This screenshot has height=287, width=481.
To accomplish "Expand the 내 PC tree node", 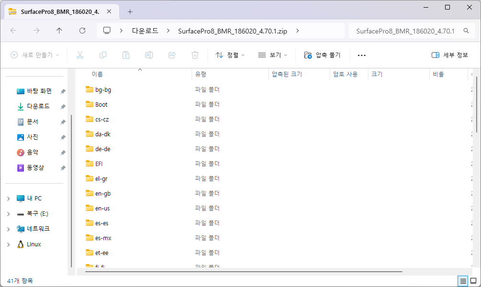I will (9, 199).
